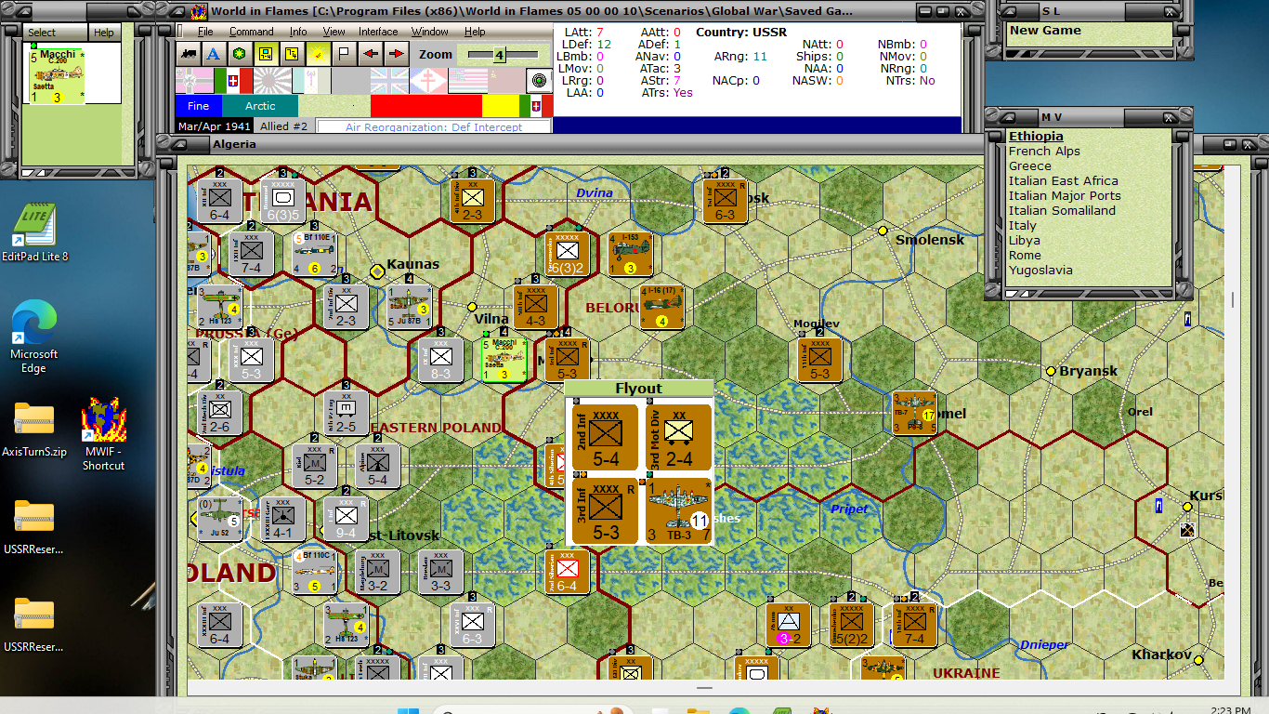Click the Country: USSR label in the info panel
Screen dimensions: 1269x714
tap(741, 33)
